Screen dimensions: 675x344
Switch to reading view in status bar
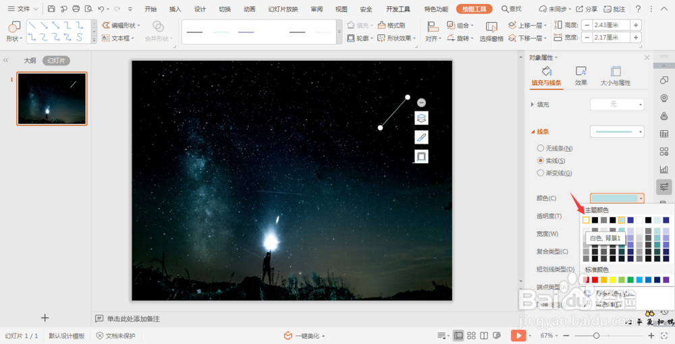(484, 335)
